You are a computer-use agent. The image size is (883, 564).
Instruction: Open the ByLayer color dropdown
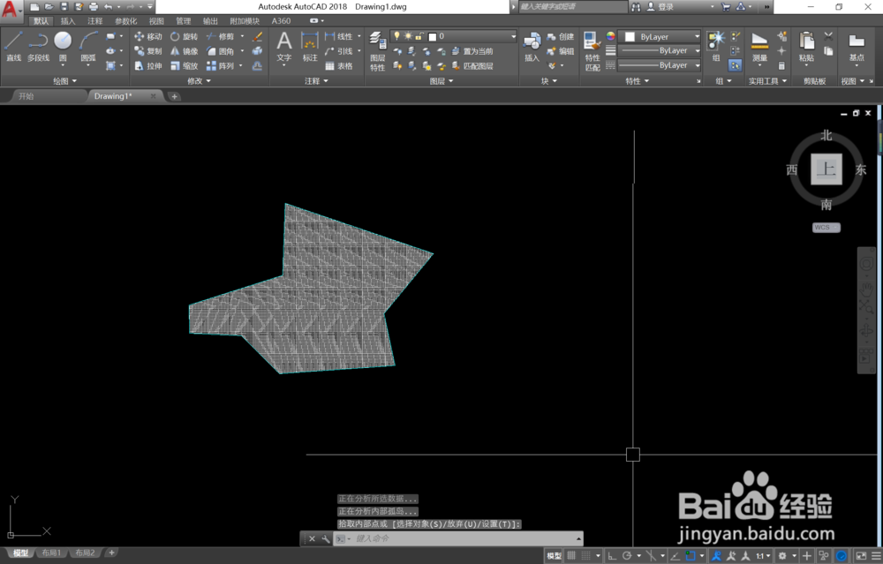click(660, 36)
